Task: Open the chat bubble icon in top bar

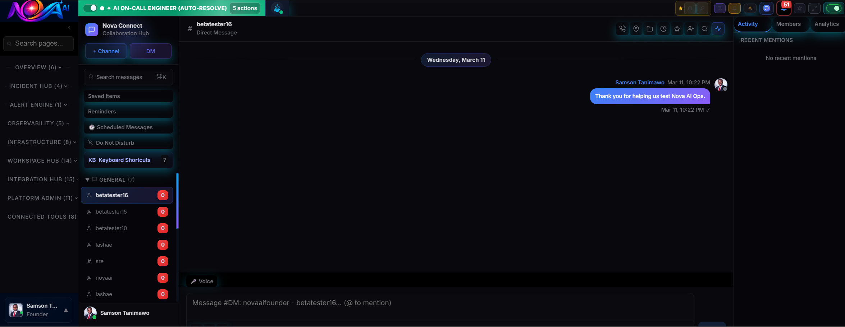Action: coord(767,8)
